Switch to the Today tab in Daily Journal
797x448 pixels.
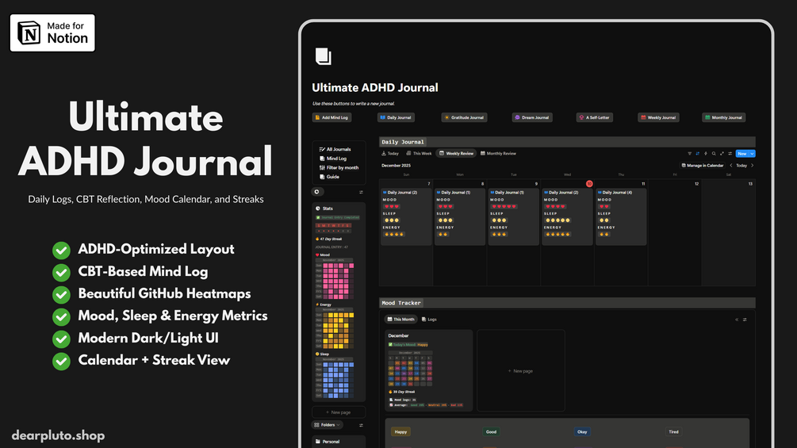[x=390, y=153]
